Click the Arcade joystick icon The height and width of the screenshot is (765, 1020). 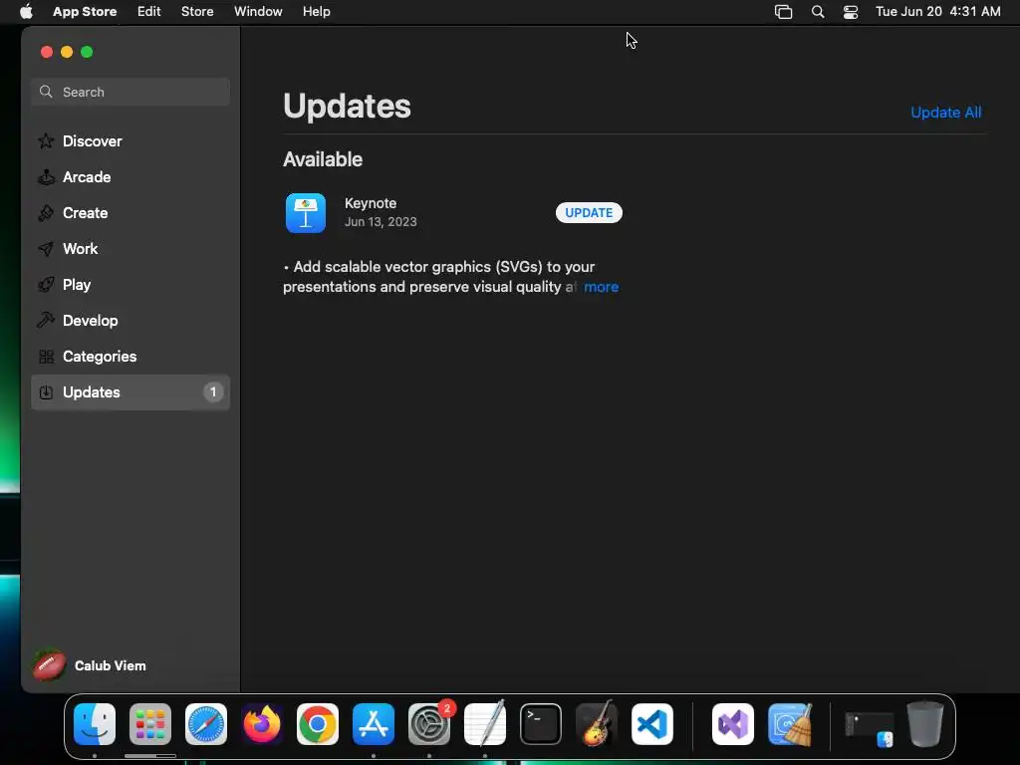(46, 177)
